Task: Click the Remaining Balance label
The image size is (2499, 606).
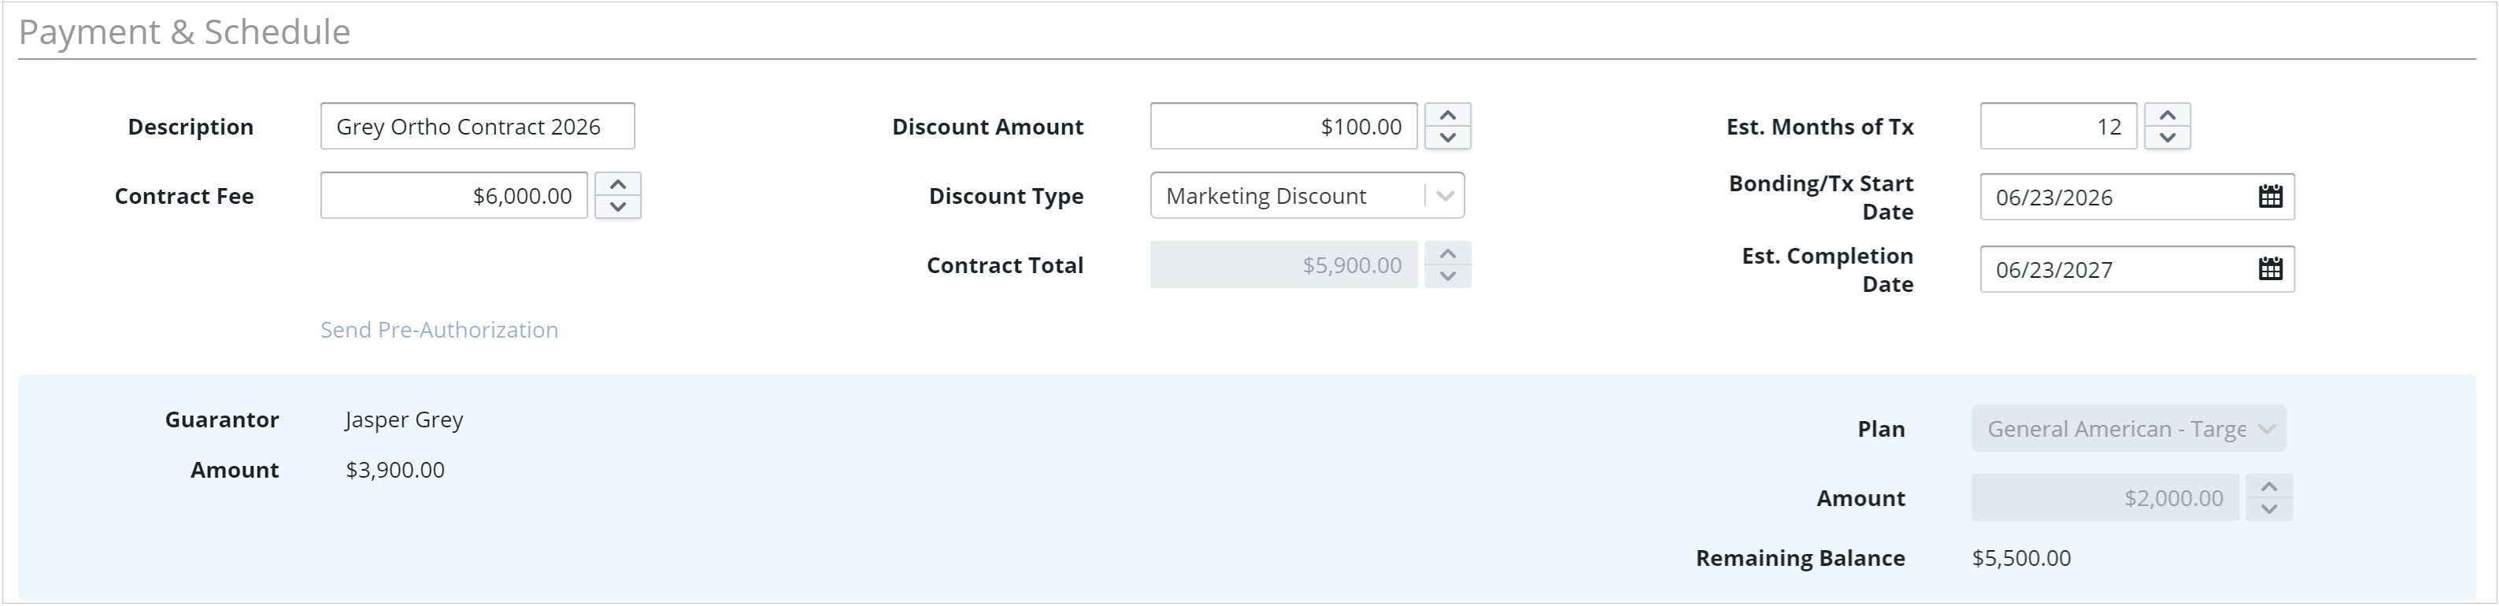Action: (x=1801, y=559)
